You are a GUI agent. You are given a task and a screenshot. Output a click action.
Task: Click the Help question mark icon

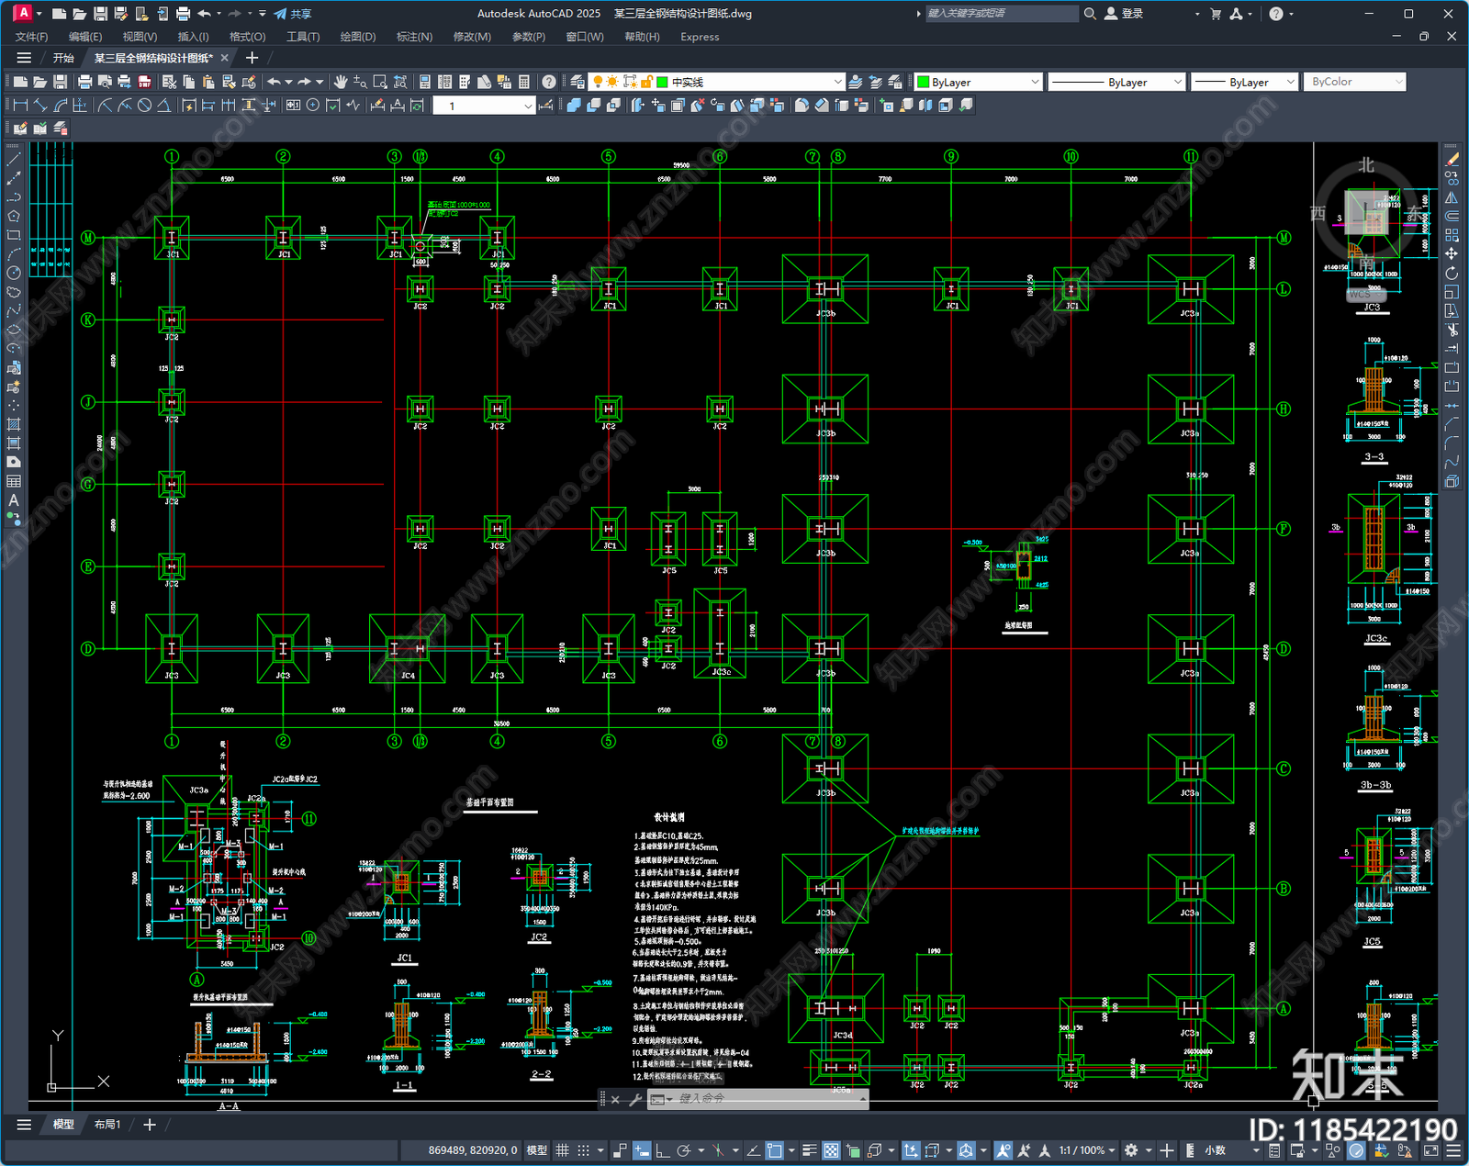pos(549,82)
